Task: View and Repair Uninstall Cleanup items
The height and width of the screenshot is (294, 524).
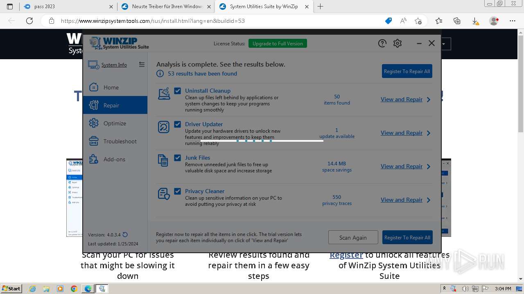Action: [x=402, y=99]
